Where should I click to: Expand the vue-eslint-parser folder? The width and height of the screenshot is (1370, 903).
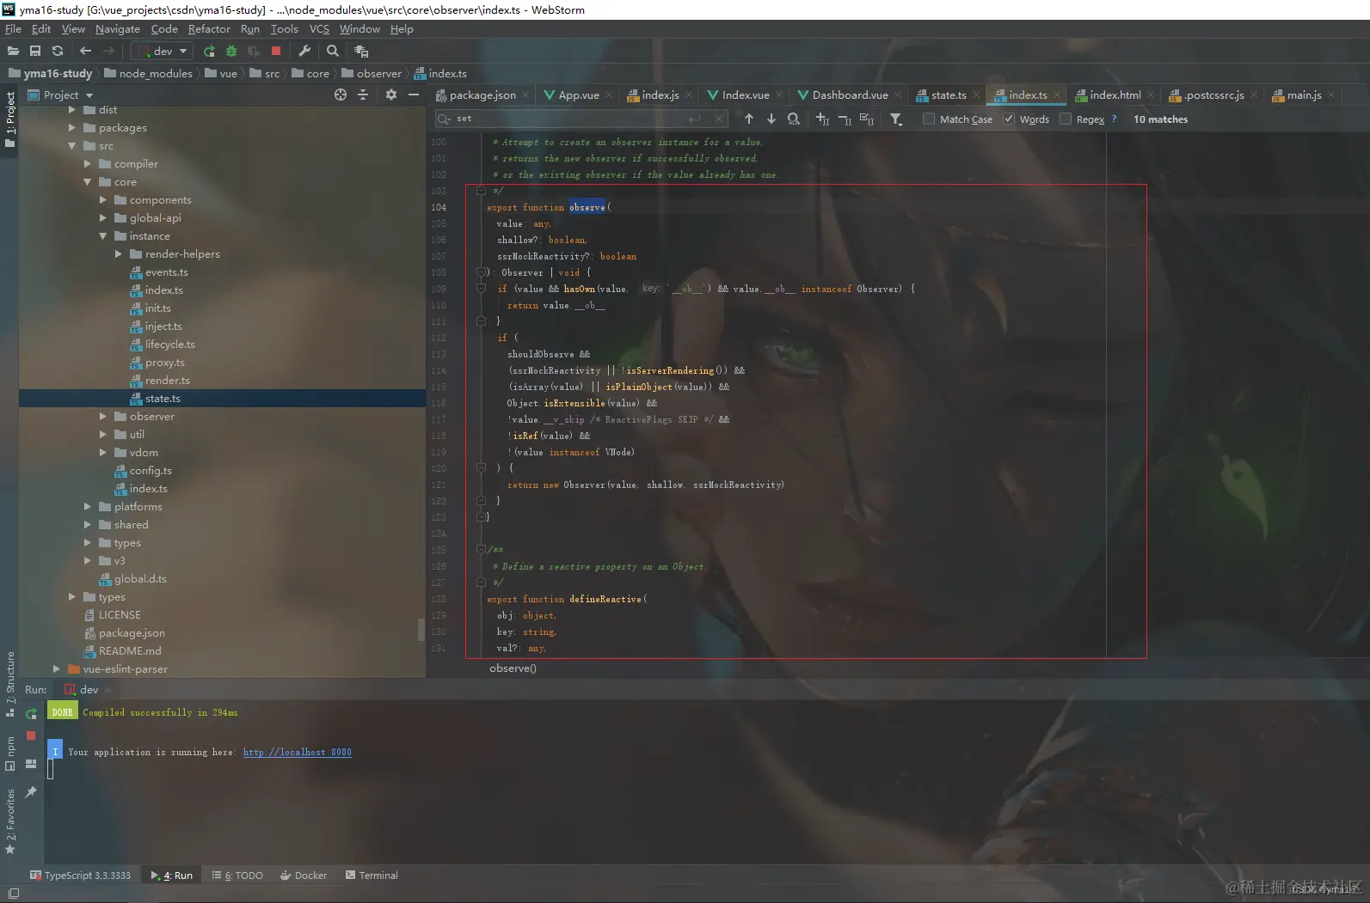[57, 668]
